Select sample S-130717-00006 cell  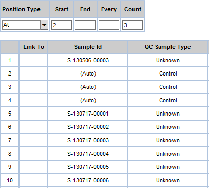88,180
